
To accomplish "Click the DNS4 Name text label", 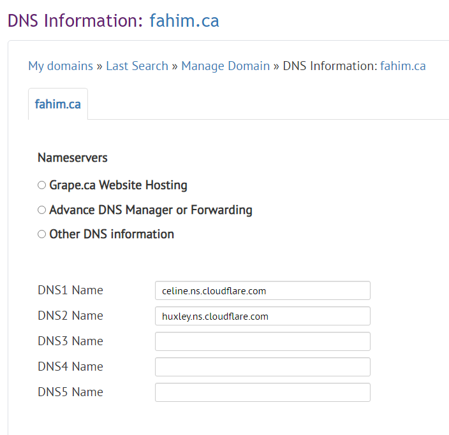I will point(70,367).
